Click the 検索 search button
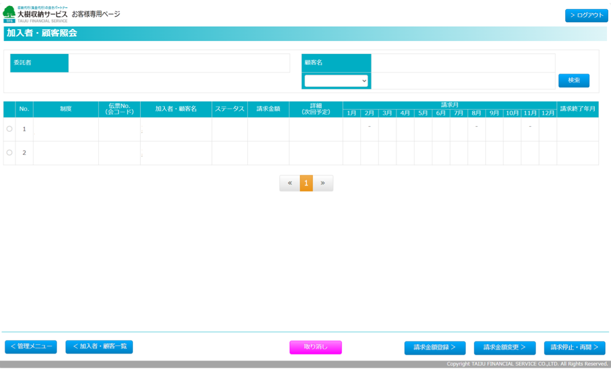Screen dimensions: 611x371 point(573,80)
